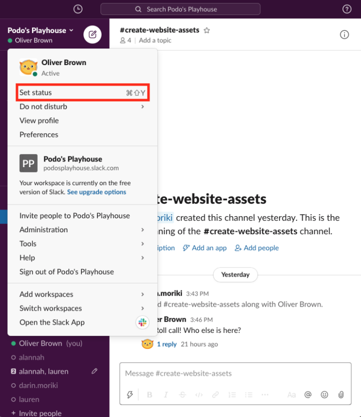Open the 1 reply thread link
Image resolution: width=361 pixels, height=417 pixels.
(x=167, y=344)
